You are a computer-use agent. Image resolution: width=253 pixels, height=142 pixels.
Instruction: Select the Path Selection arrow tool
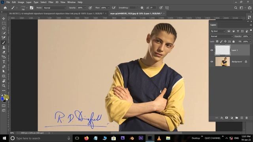click(4, 71)
